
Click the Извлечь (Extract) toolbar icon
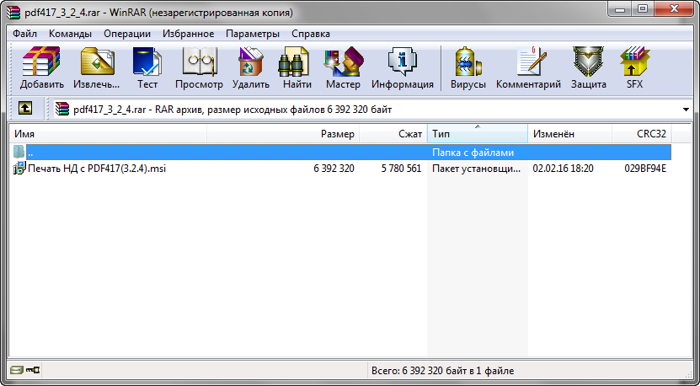[97, 67]
